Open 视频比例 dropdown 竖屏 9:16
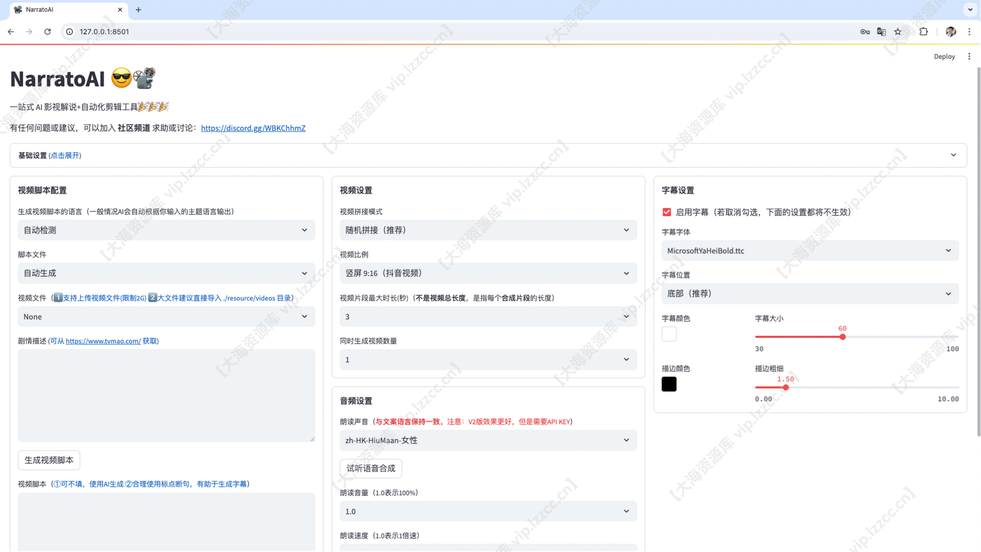Screen dimensions: 981x552 coord(488,273)
